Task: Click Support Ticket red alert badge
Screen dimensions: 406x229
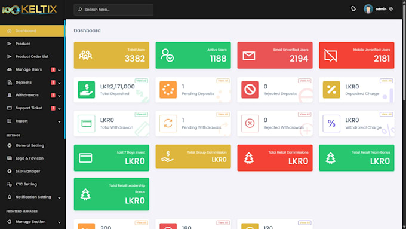Action: [53, 108]
